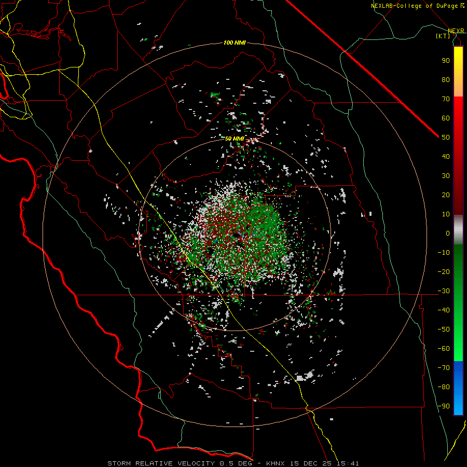Click the 30 value on velocity scale

pyautogui.click(x=446, y=176)
